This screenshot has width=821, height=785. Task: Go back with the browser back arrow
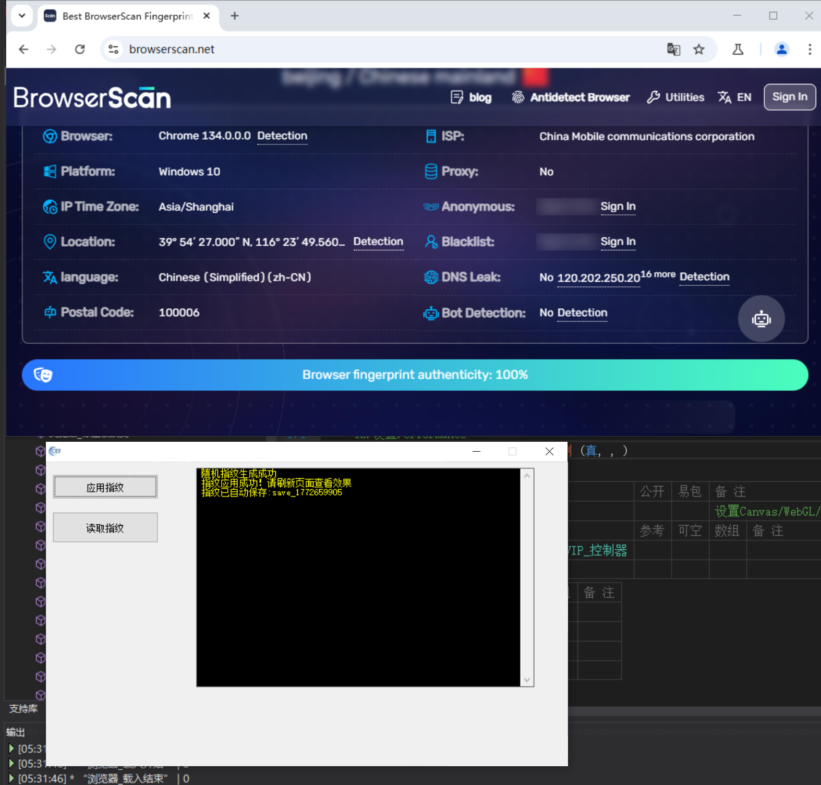click(x=23, y=50)
